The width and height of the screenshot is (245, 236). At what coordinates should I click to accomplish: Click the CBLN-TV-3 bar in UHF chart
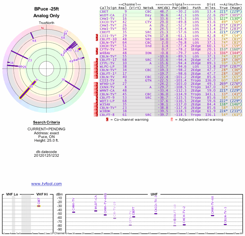point(225,224)
